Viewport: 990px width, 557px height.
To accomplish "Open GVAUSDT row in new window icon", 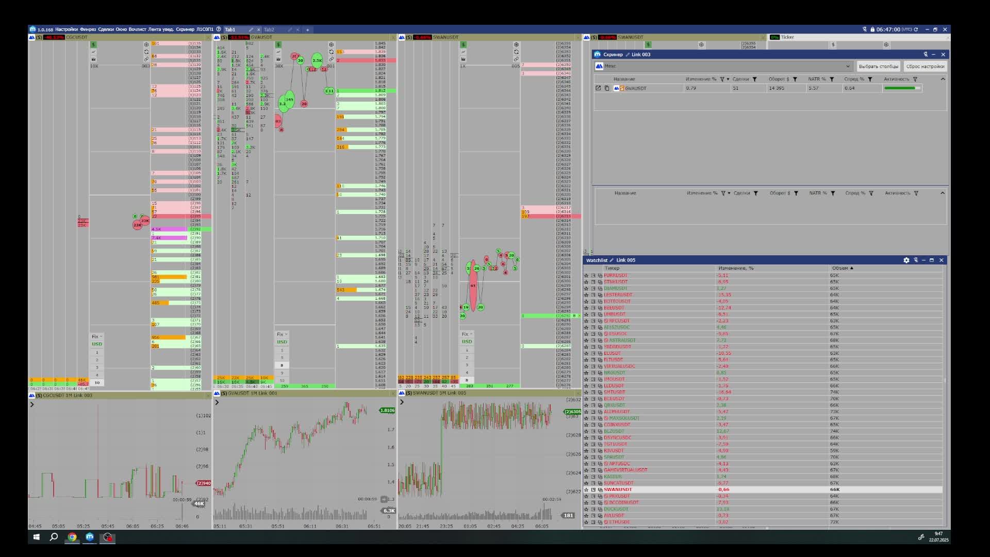I will [598, 88].
